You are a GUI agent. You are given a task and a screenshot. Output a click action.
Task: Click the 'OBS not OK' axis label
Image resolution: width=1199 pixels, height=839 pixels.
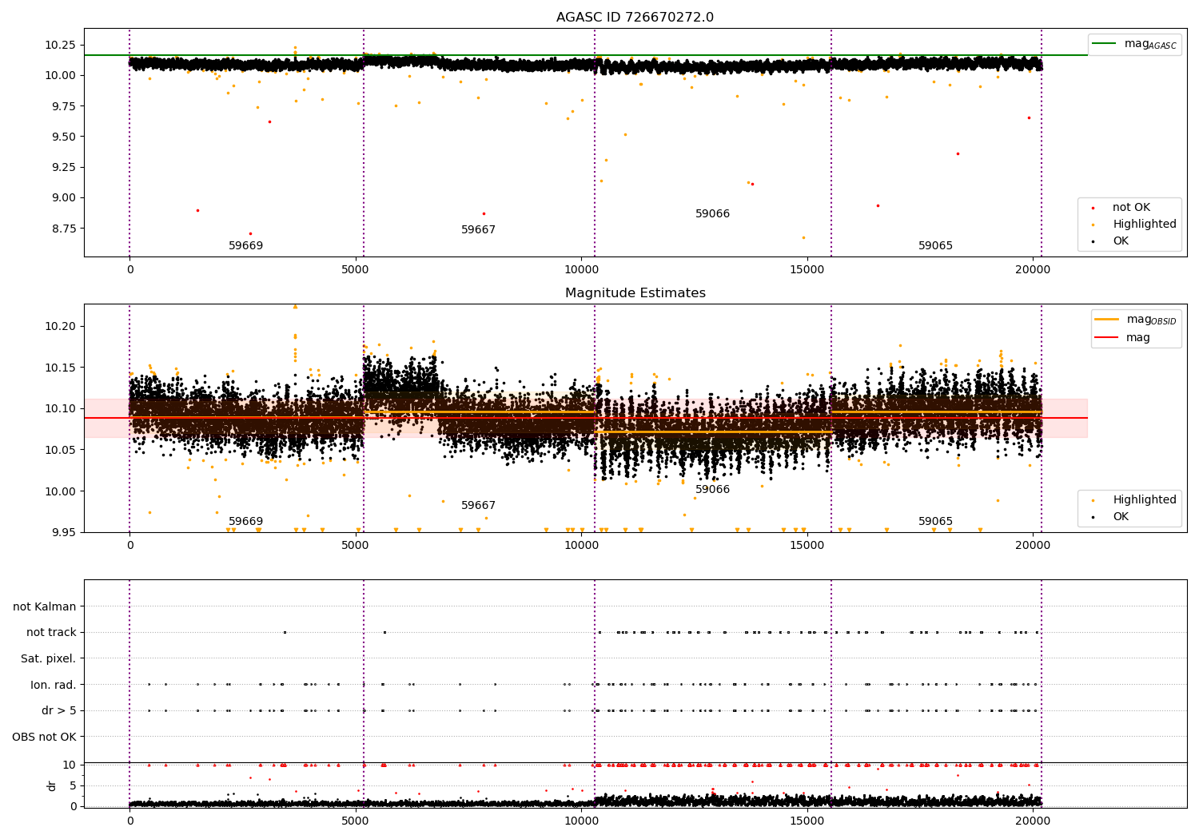(44, 737)
